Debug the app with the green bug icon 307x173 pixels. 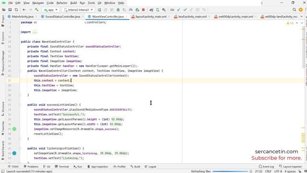tap(118, 10)
